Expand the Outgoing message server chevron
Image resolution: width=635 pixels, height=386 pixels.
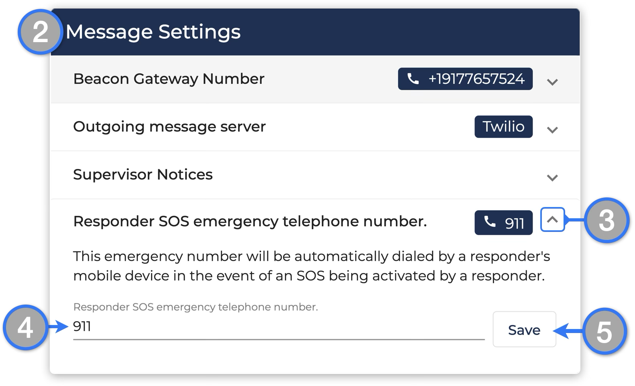pos(552,130)
